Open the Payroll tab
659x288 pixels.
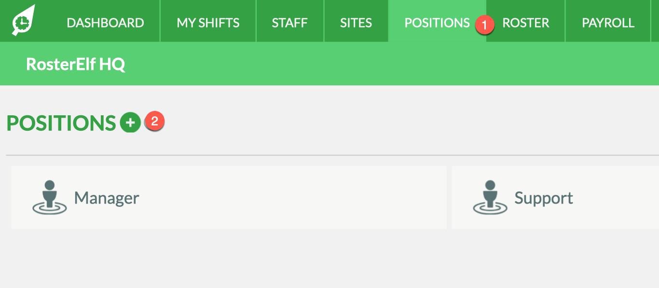(x=608, y=23)
